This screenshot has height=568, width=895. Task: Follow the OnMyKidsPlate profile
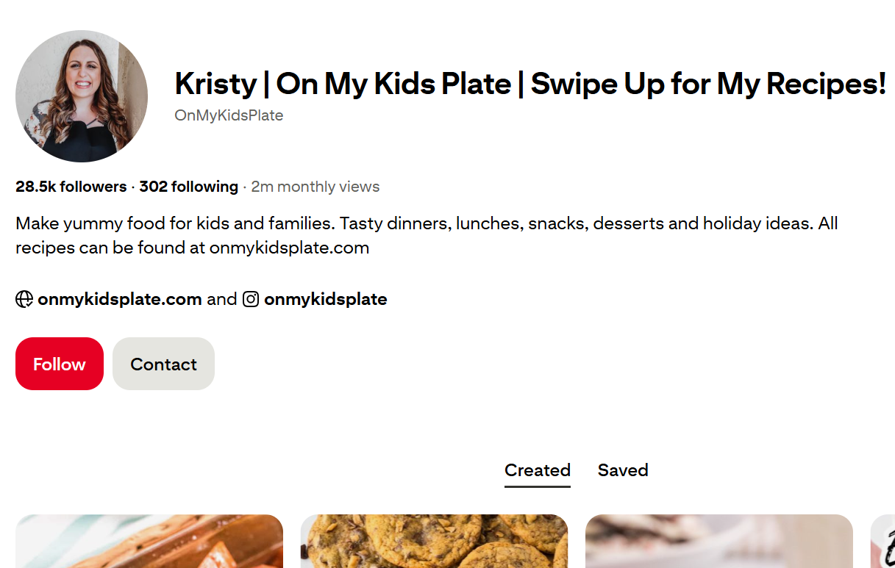pos(60,364)
